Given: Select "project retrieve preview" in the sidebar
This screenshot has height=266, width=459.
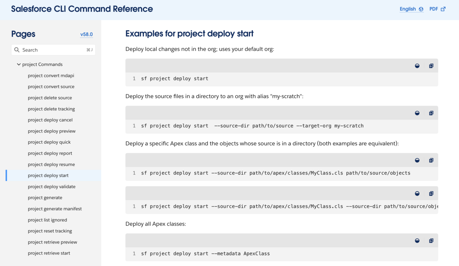Looking at the screenshot, I should (x=52, y=242).
